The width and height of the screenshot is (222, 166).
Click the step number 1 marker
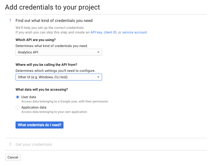[x=10, y=20]
